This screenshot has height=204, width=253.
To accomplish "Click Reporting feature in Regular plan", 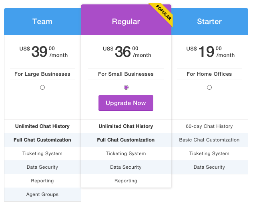I will (x=126, y=181).
